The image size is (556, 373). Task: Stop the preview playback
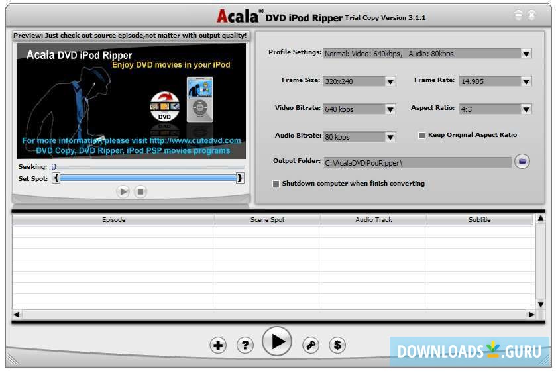point(140,192)
